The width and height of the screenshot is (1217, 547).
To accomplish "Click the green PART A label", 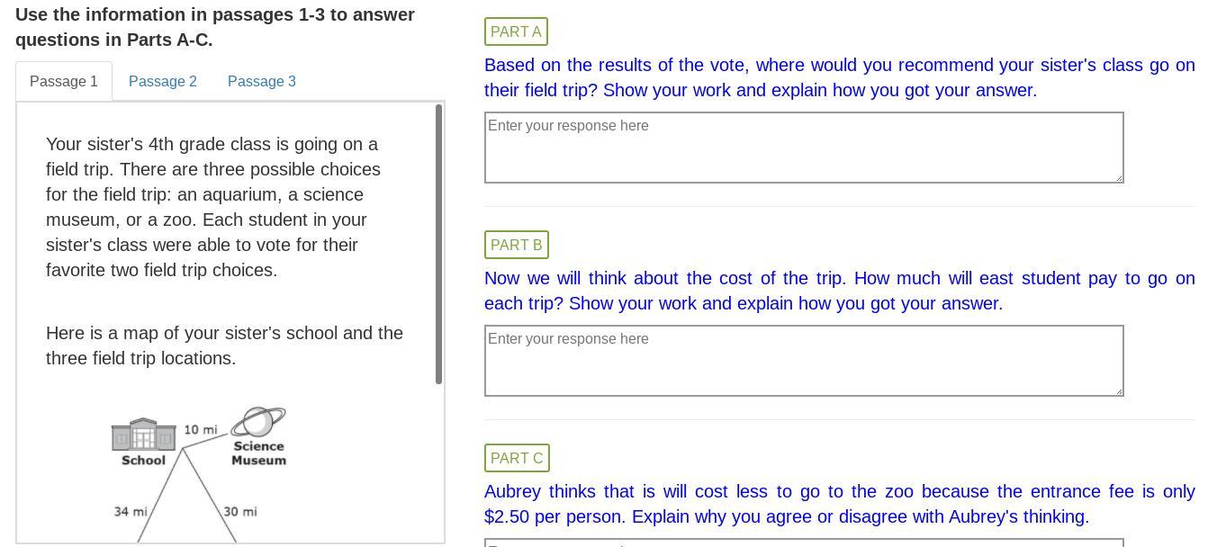I will click(x=516, y=32).
